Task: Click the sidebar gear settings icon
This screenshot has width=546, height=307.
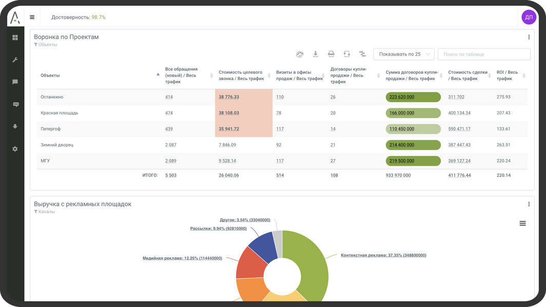Action: click(15, 149)
